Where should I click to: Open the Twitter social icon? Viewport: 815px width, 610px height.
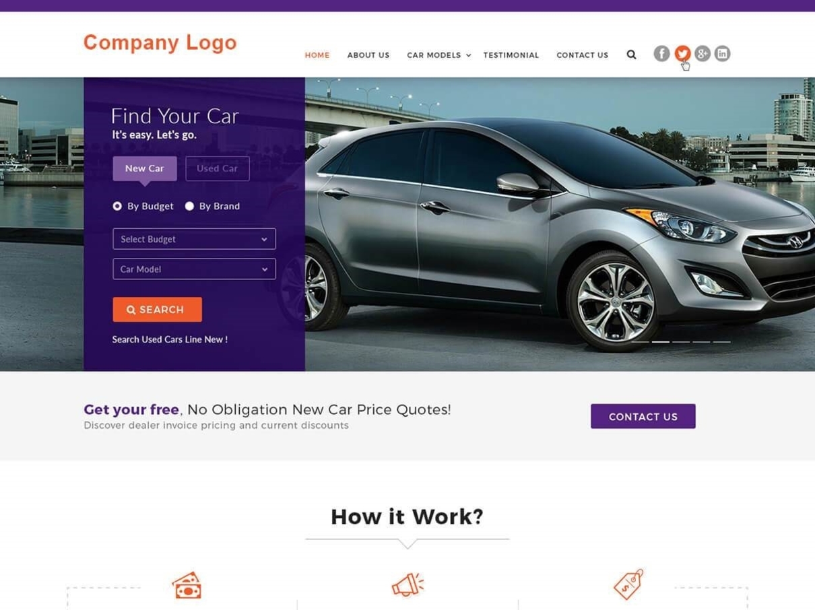coord(682,54)
